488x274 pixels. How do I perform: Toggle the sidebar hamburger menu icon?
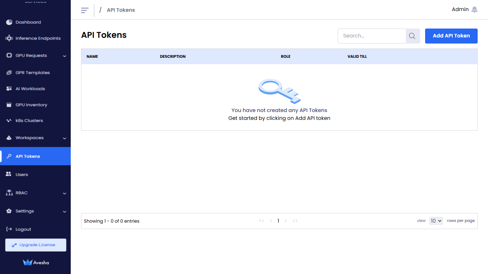click(85, 10)
